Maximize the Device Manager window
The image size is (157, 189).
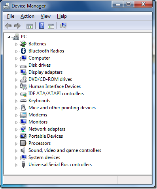129,4
